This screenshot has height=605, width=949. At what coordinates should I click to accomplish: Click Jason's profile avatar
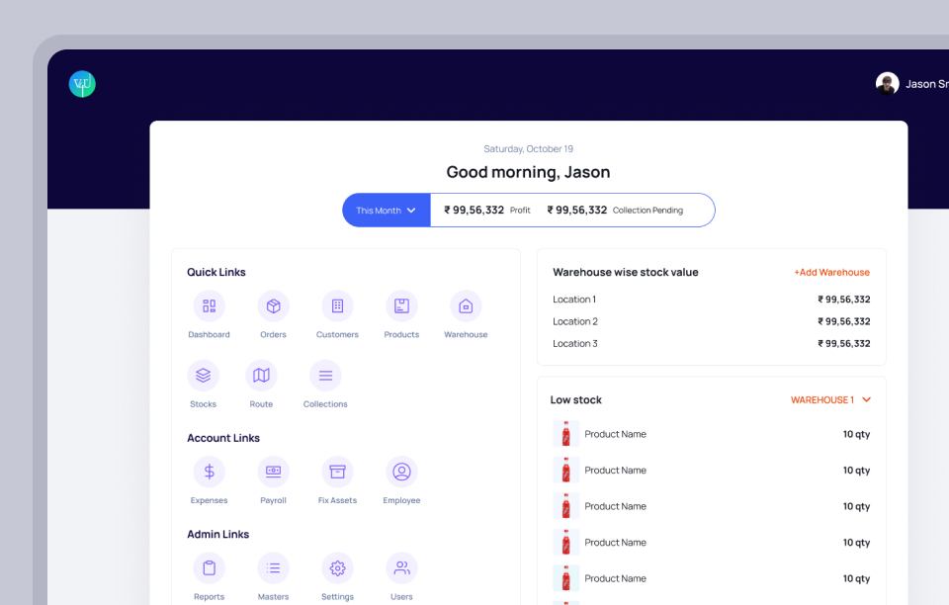887,83
